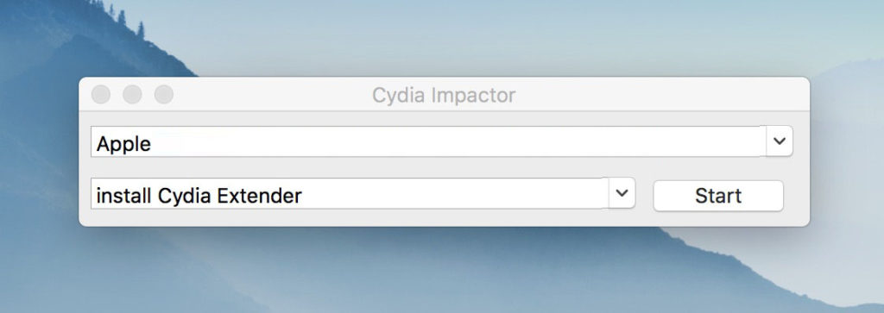The image size is (884, 313).
Task: Click the words Cydia Extender in the command box
Action: tap(230, 196)
